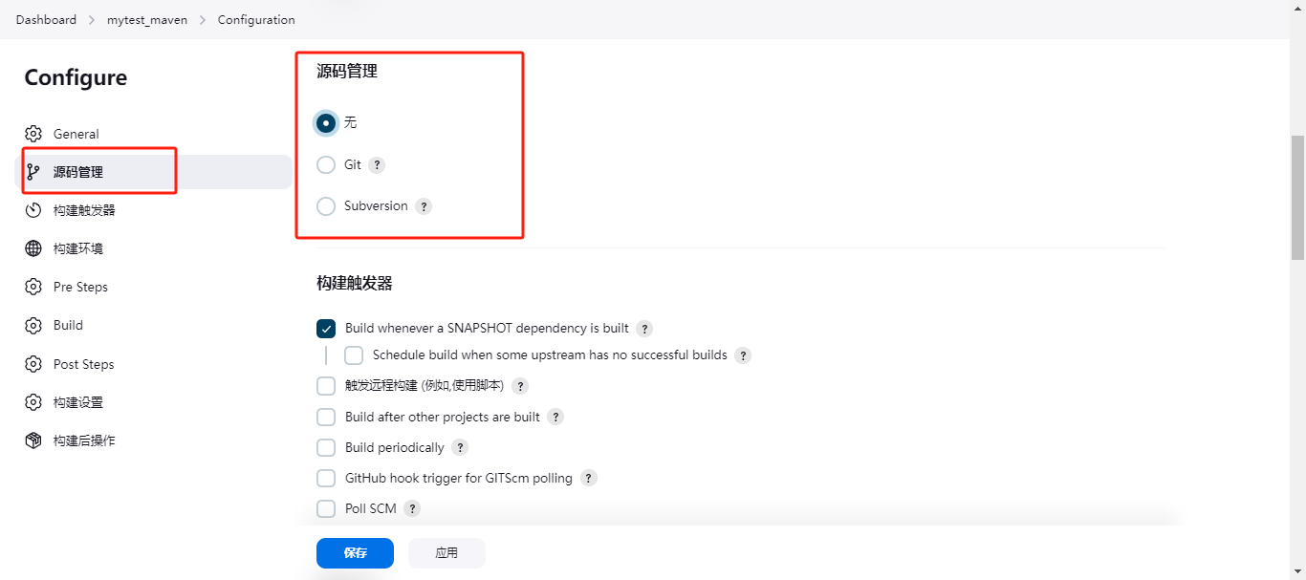
Task: Click the 保存 save button
Action: 355,553
